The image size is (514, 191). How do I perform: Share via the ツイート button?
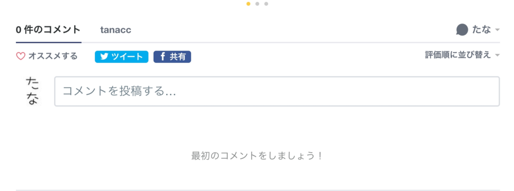click(121, 57)
